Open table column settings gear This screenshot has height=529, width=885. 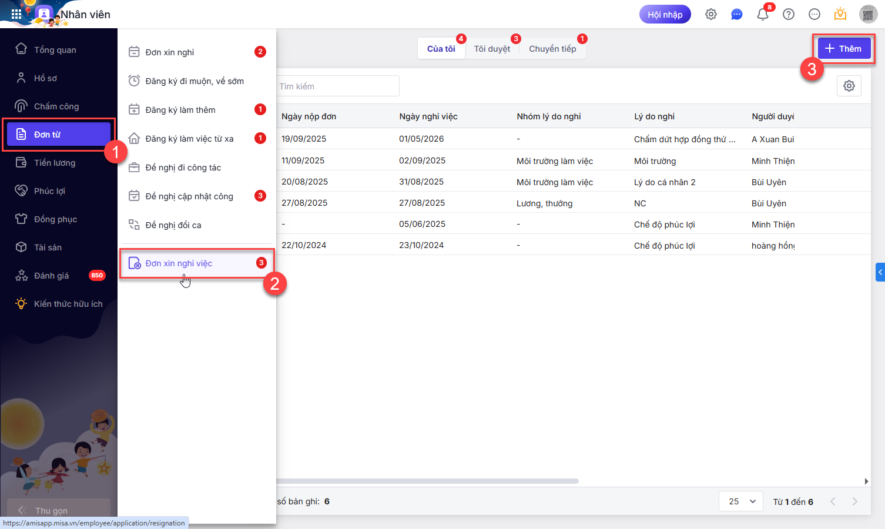[x=849, y=86]
